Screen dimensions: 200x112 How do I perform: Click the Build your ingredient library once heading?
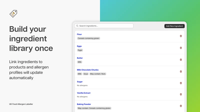point(31,39)
